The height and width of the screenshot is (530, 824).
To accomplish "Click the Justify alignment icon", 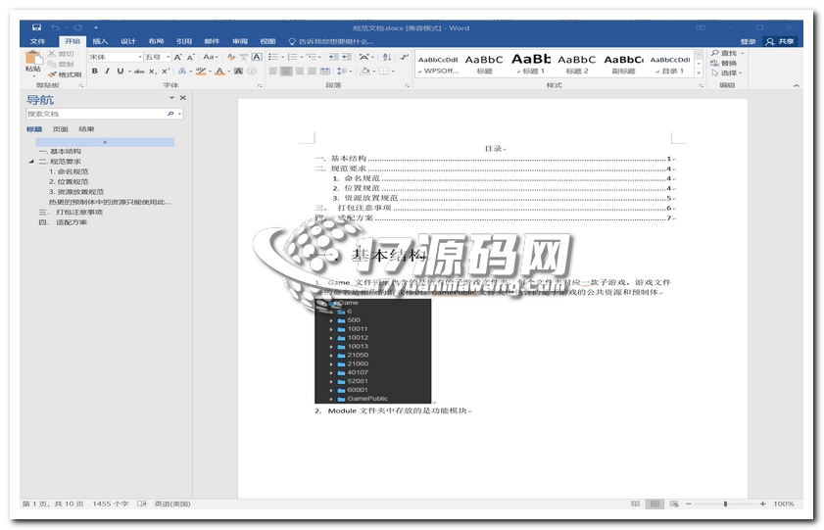I will [x=313, y=71].
